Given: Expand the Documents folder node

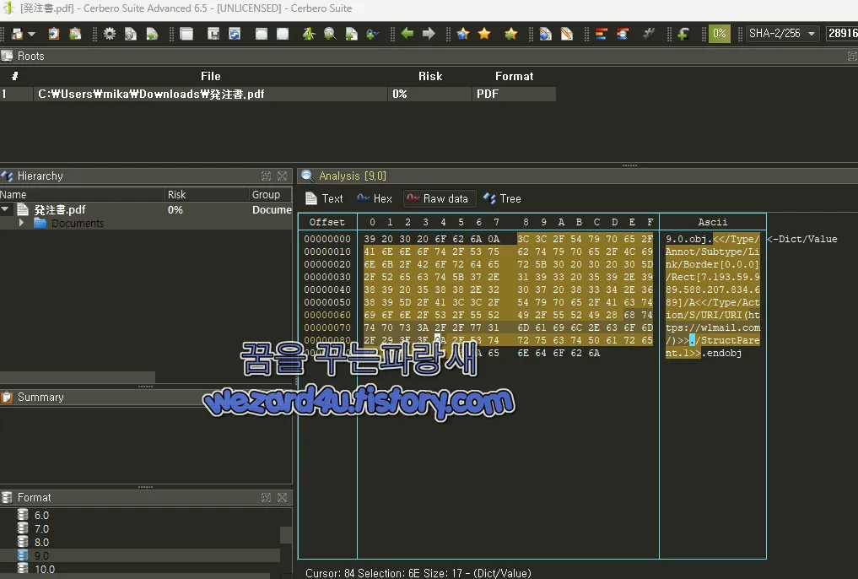Looking at the screenshot, I should point(21,223).
